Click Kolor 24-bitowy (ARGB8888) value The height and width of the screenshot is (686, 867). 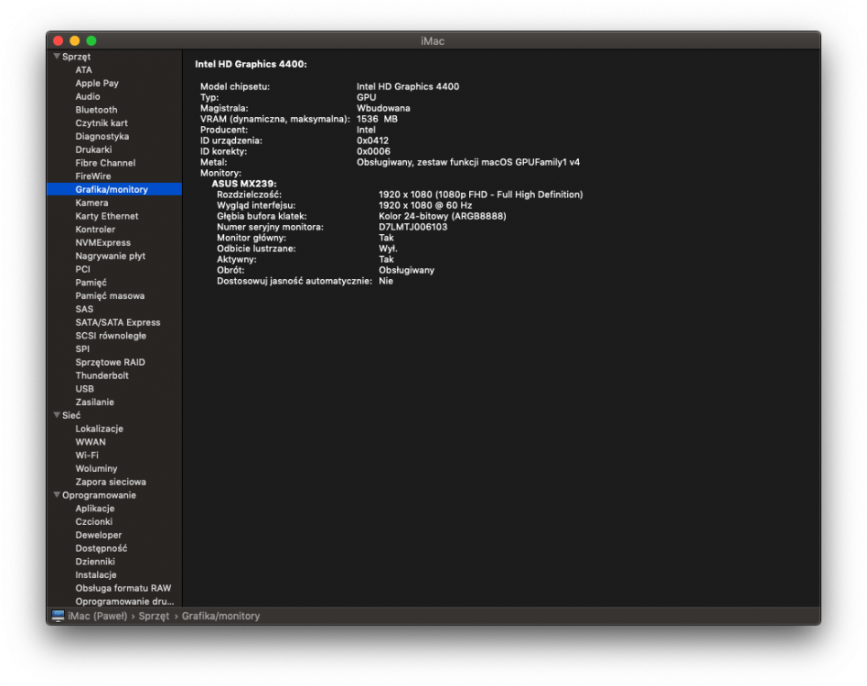[x=443, y=216]
